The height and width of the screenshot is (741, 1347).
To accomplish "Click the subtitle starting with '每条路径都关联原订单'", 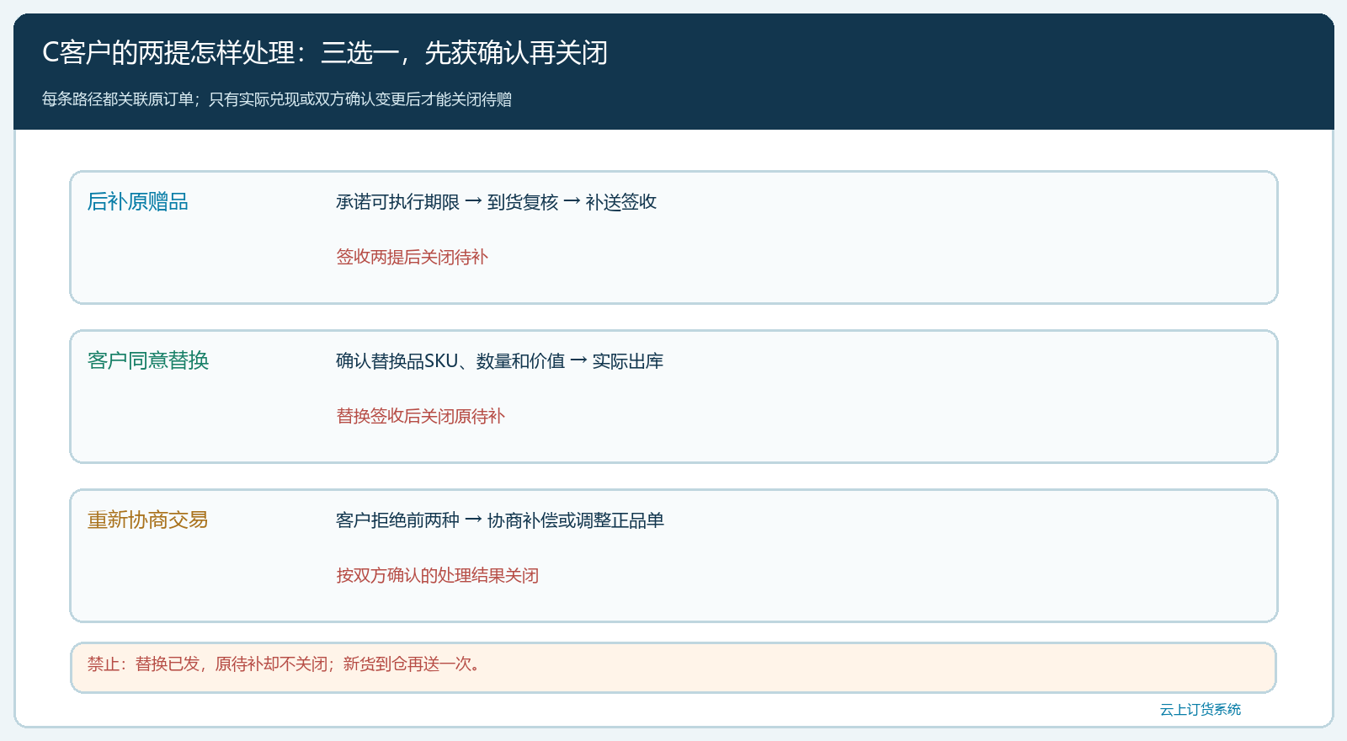I will [x=277, y=99].
